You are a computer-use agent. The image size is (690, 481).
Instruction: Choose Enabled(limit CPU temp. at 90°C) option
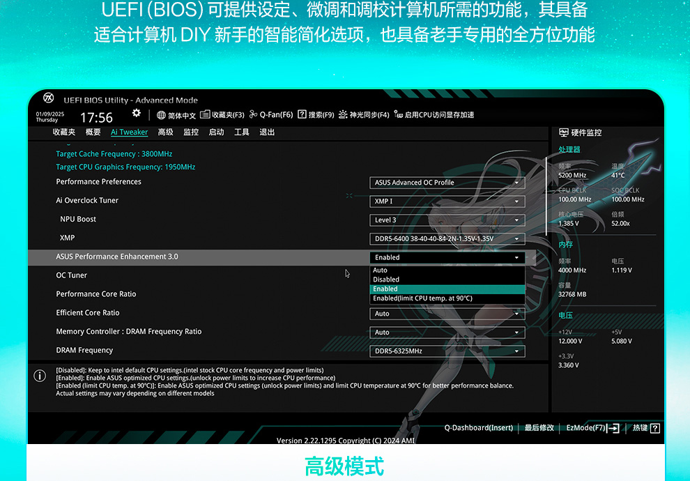(x=447, y=298)
